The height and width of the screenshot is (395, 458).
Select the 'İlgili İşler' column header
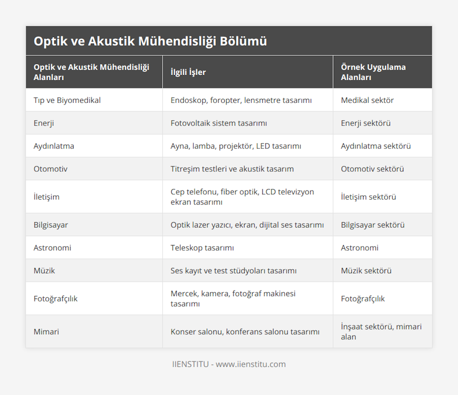[188, 72]
